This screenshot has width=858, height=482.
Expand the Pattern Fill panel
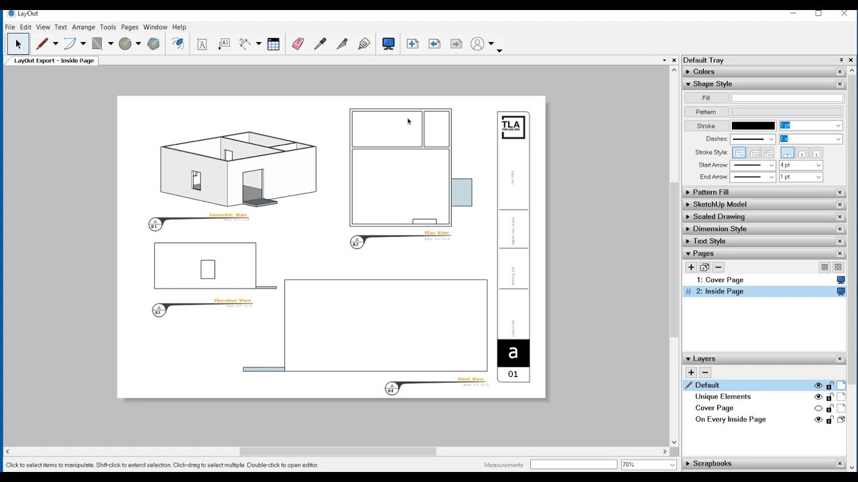click(688, 192)
